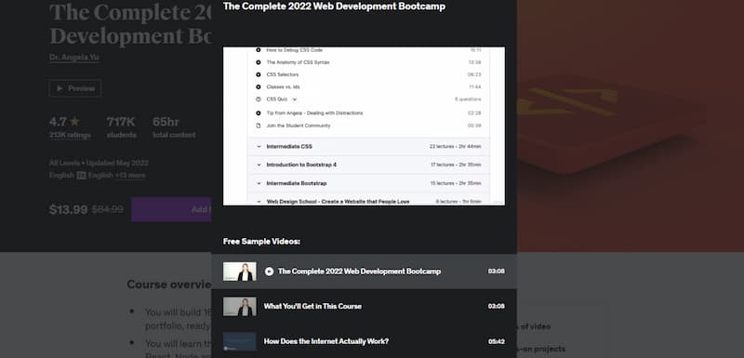Click the 17 lectures duration for Bootstrap 4
This screenshot has height=358, width=744.
click(x=456, y=165)
